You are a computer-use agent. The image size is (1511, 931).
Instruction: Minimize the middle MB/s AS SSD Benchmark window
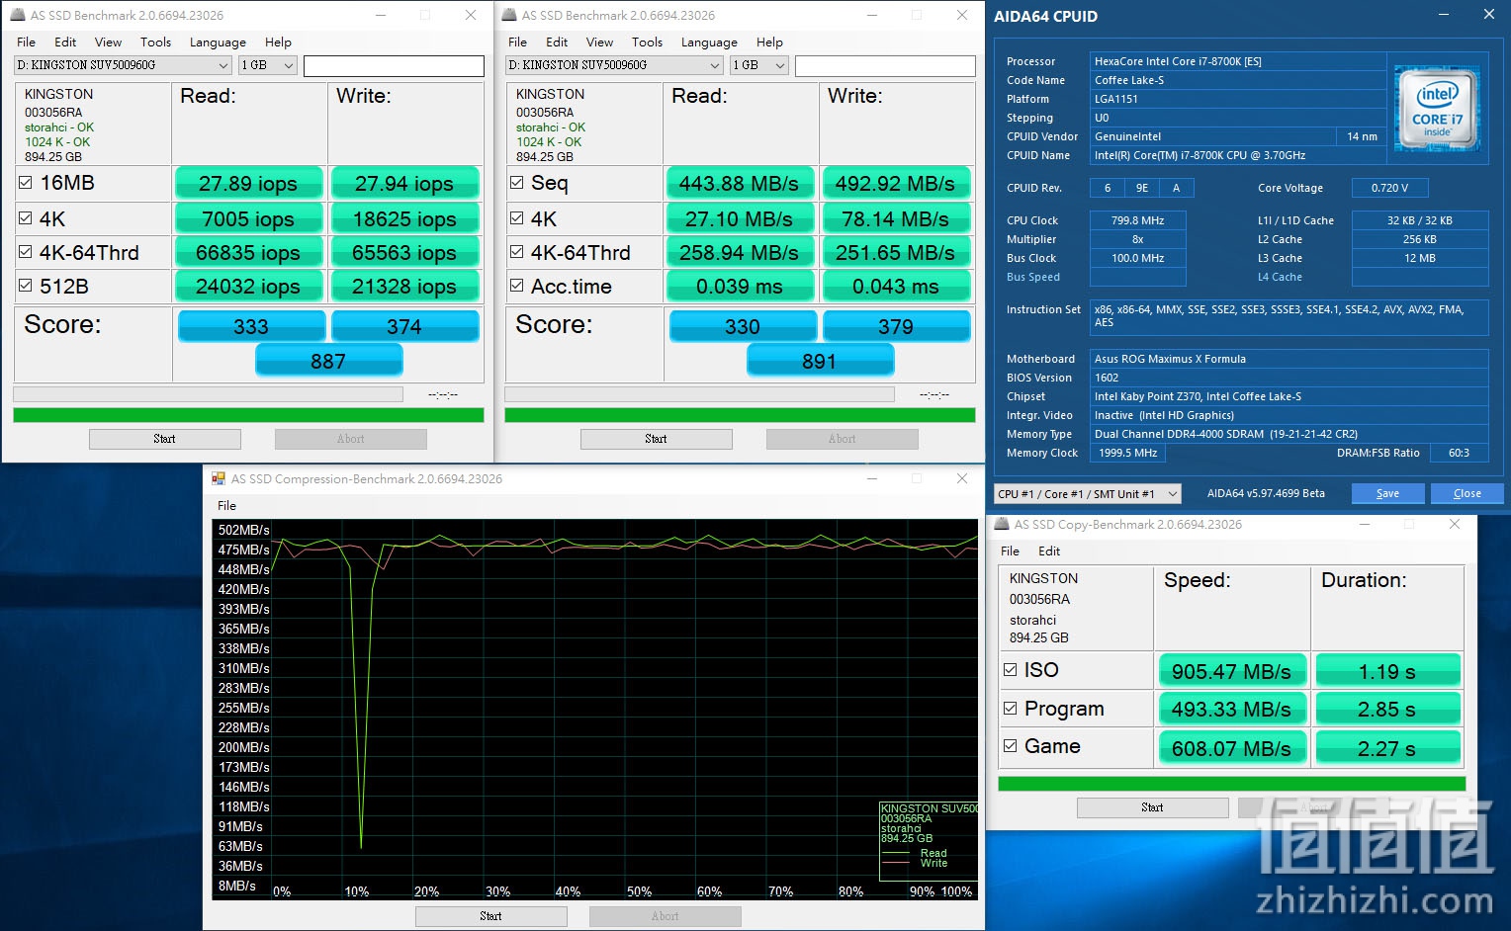point(873,15)
